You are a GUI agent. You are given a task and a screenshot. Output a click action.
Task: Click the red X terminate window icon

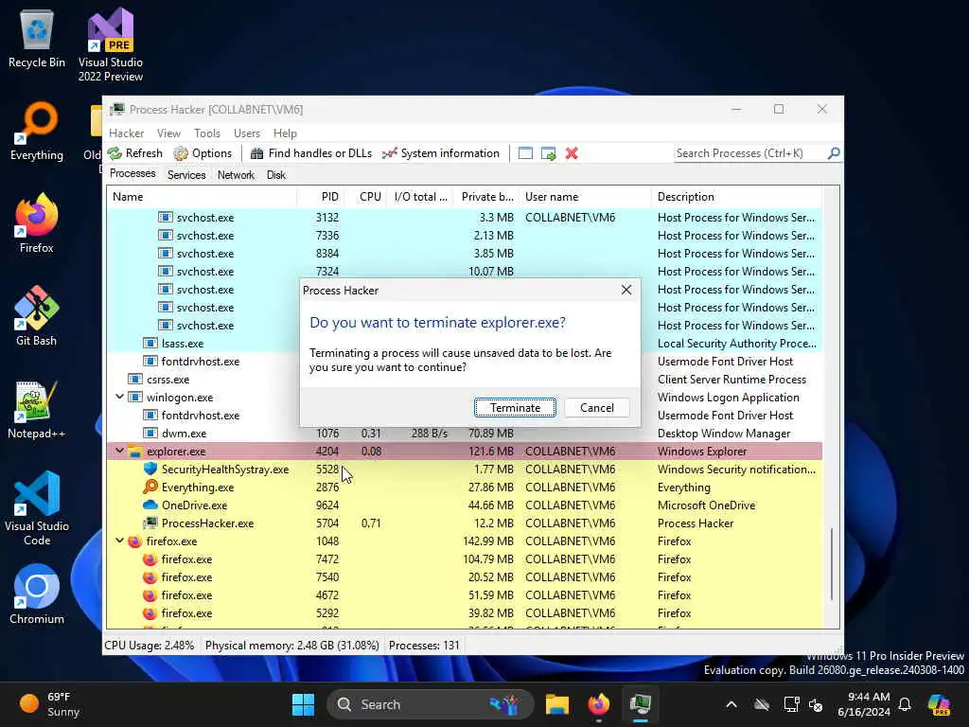pyautogui.click(x=572, y=153)
